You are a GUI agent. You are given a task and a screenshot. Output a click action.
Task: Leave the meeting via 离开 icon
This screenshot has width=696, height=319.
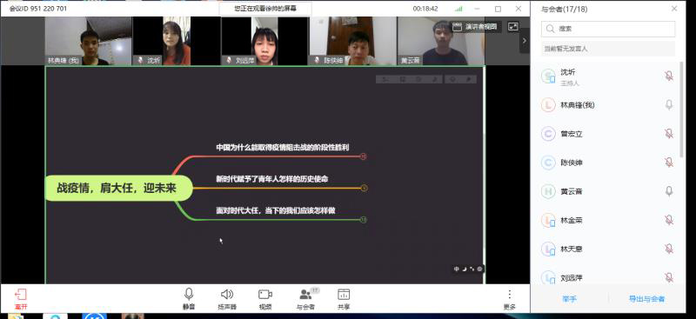[x=21, y=298]
